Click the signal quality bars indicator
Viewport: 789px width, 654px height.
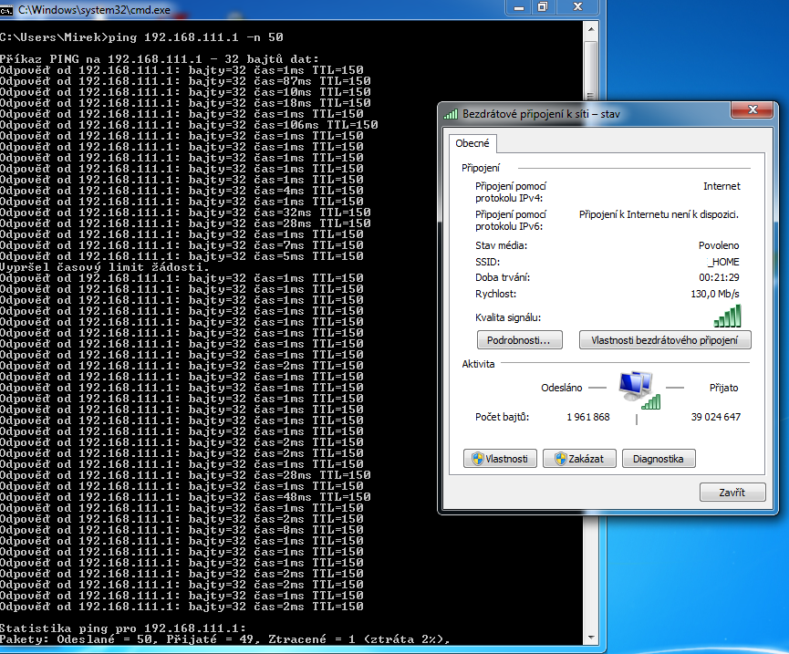pos(727,316)
